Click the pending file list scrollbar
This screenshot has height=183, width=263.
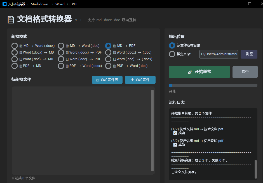pos(152,131)
